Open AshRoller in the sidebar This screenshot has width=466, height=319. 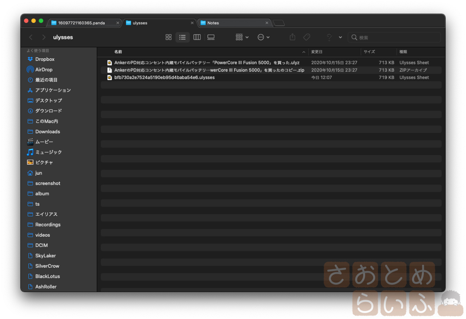pos(46,287)
